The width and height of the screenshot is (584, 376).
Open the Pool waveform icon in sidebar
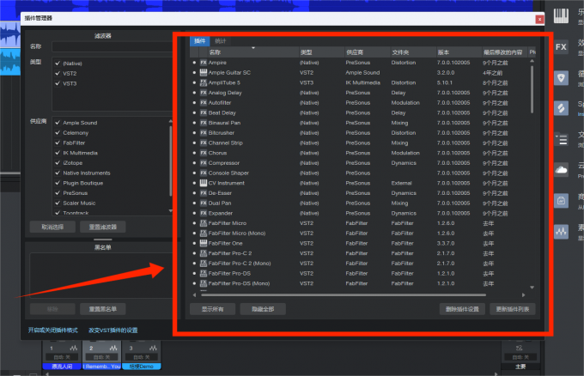pos(561,232)
